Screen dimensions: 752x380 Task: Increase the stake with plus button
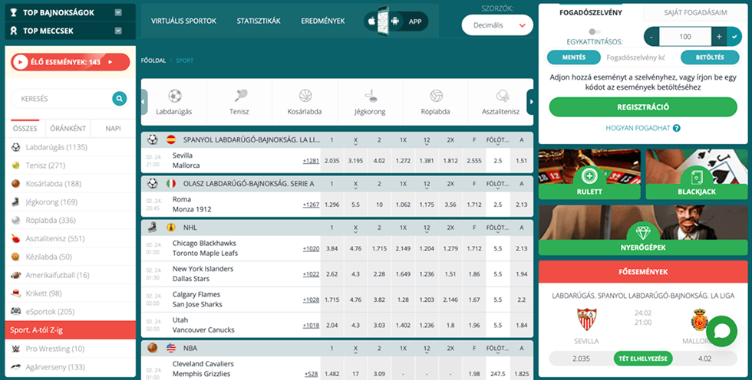click(719, 36)
